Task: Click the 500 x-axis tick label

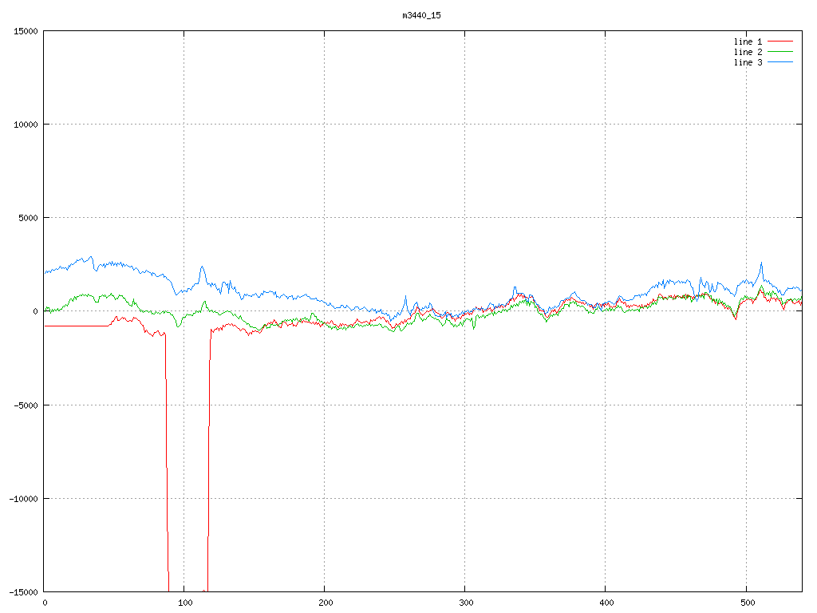Action: click(x=746, y=603)
